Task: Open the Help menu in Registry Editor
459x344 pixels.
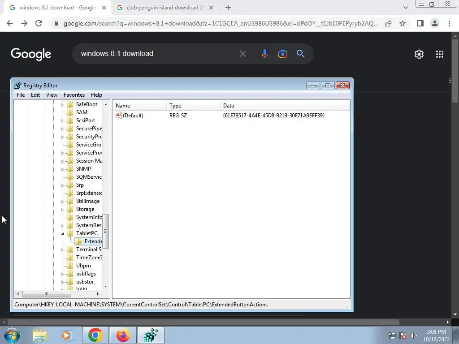Action: pos(96,95)
